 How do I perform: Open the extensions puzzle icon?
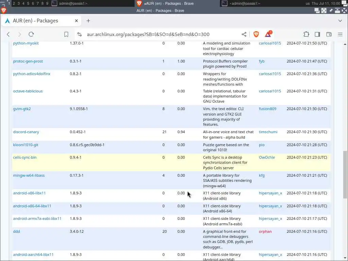pyautogui.click(x=306, y=34)
